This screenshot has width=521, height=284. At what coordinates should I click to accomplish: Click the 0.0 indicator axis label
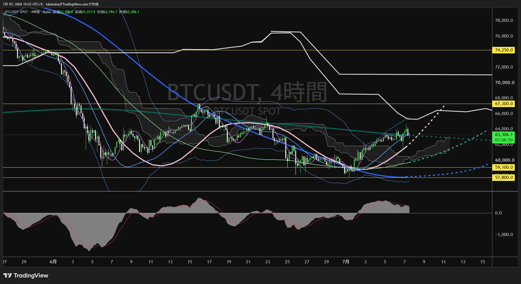tap(498, 213)
